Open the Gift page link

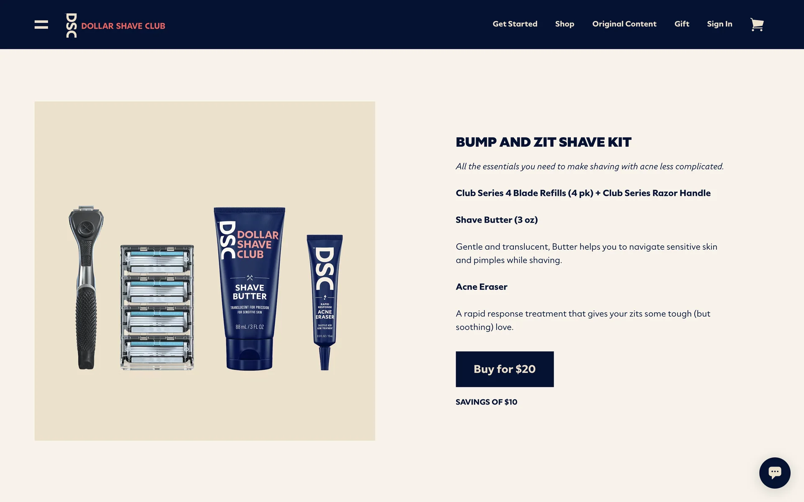[x=681, y=24]
